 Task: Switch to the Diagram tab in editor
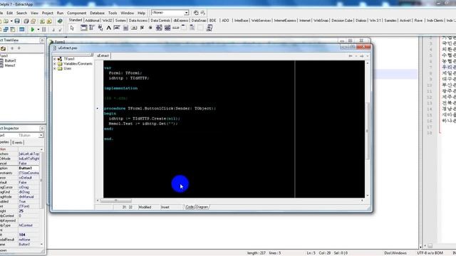pyautogui.click(x=202, y=207)
